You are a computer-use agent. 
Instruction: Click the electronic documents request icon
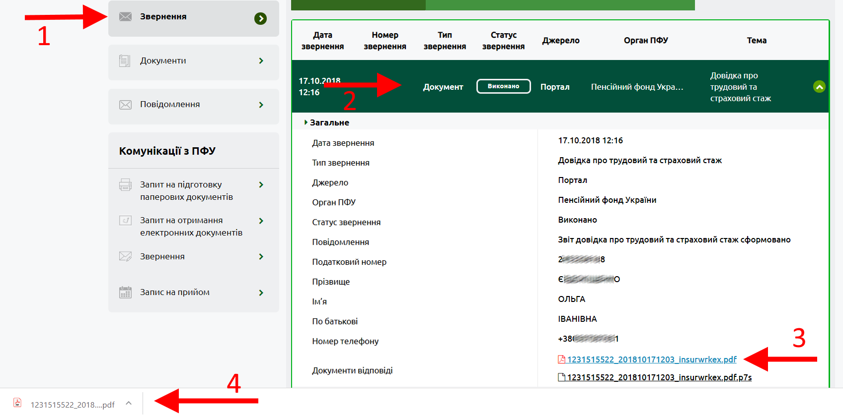(126, 220)
